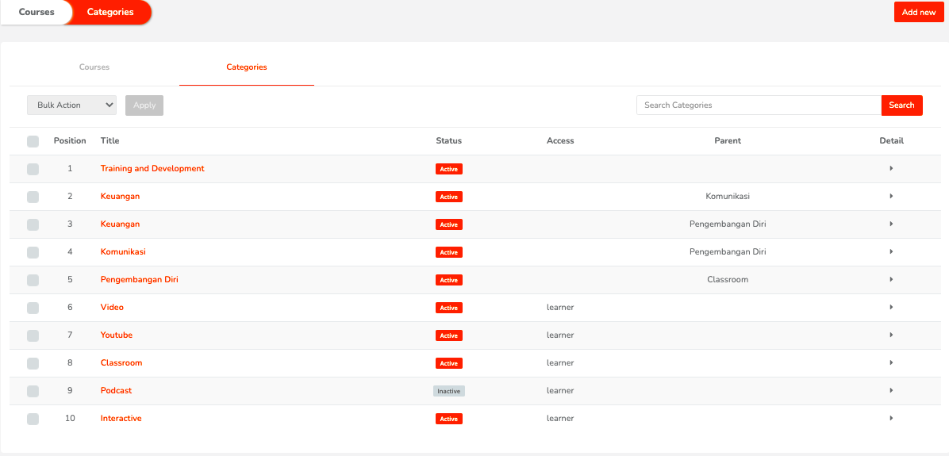Image resolution: width=949 pixels, height=456 pixels.
Task: Click the Inactive badge on Podcast row
Action: (449, 391)
